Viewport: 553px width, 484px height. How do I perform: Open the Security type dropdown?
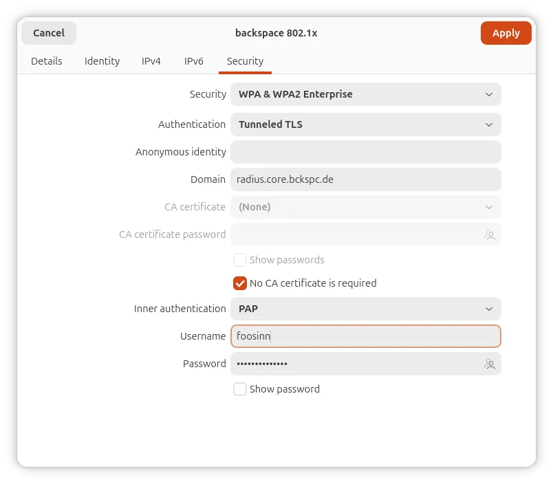(x=366, y=94)
